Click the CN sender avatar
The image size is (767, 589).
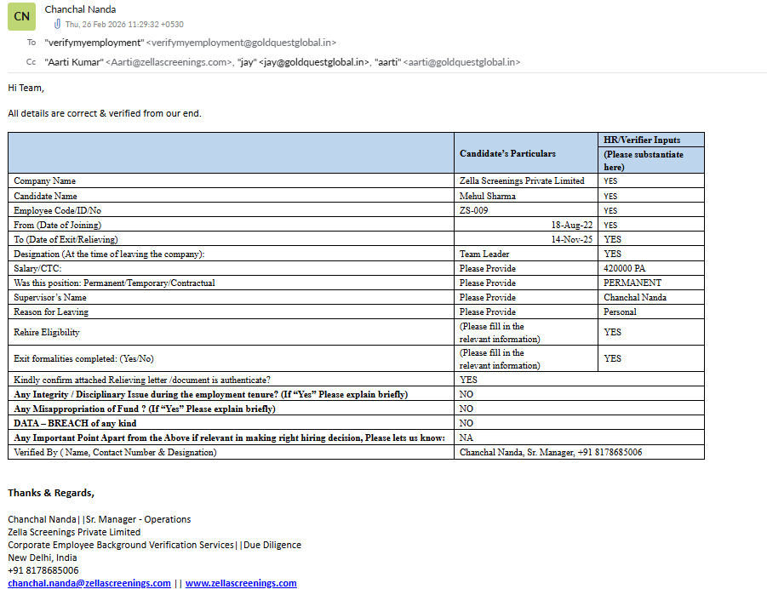[x=22, y=16]
